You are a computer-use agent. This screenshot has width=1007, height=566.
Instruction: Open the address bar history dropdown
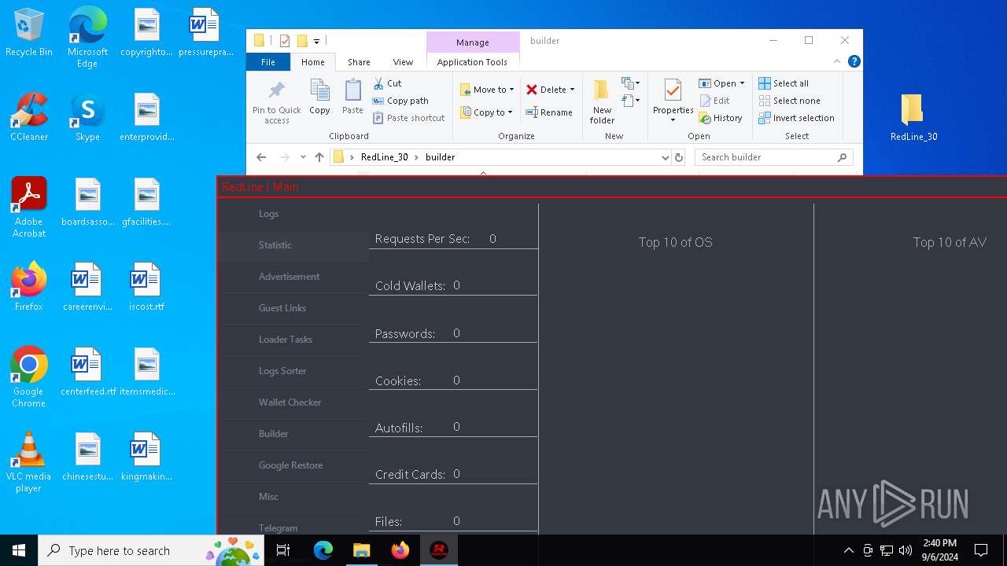click(x=666, y=157)
